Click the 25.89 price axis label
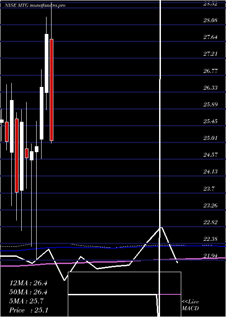 210,105
